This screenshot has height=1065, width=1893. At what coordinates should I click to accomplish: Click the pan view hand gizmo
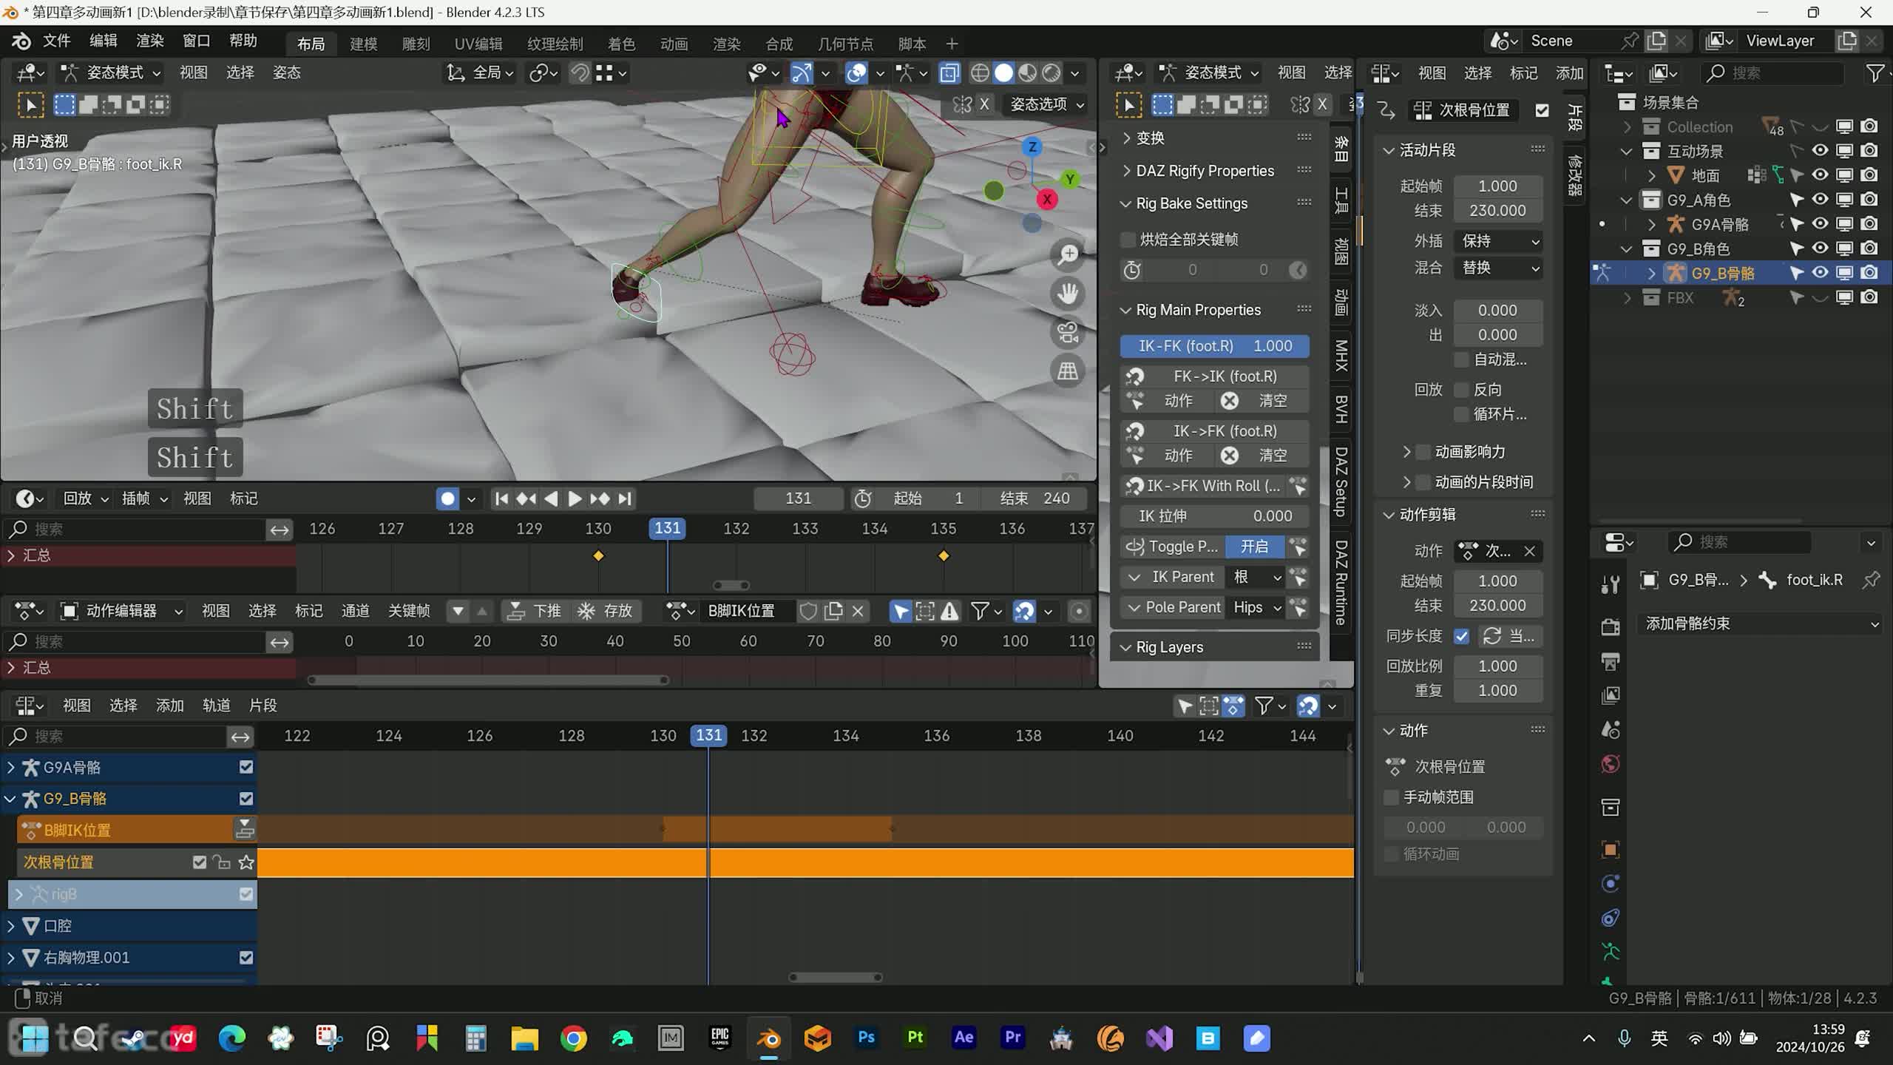pyautogui.click(x=1067, y=294)
